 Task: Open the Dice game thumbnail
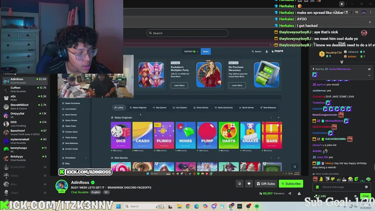point(121,135)
